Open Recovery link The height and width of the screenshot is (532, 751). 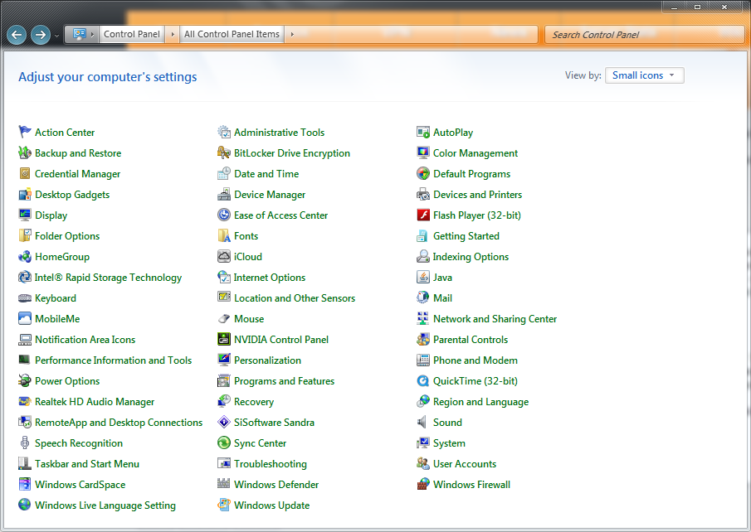[x=254, y=401]
